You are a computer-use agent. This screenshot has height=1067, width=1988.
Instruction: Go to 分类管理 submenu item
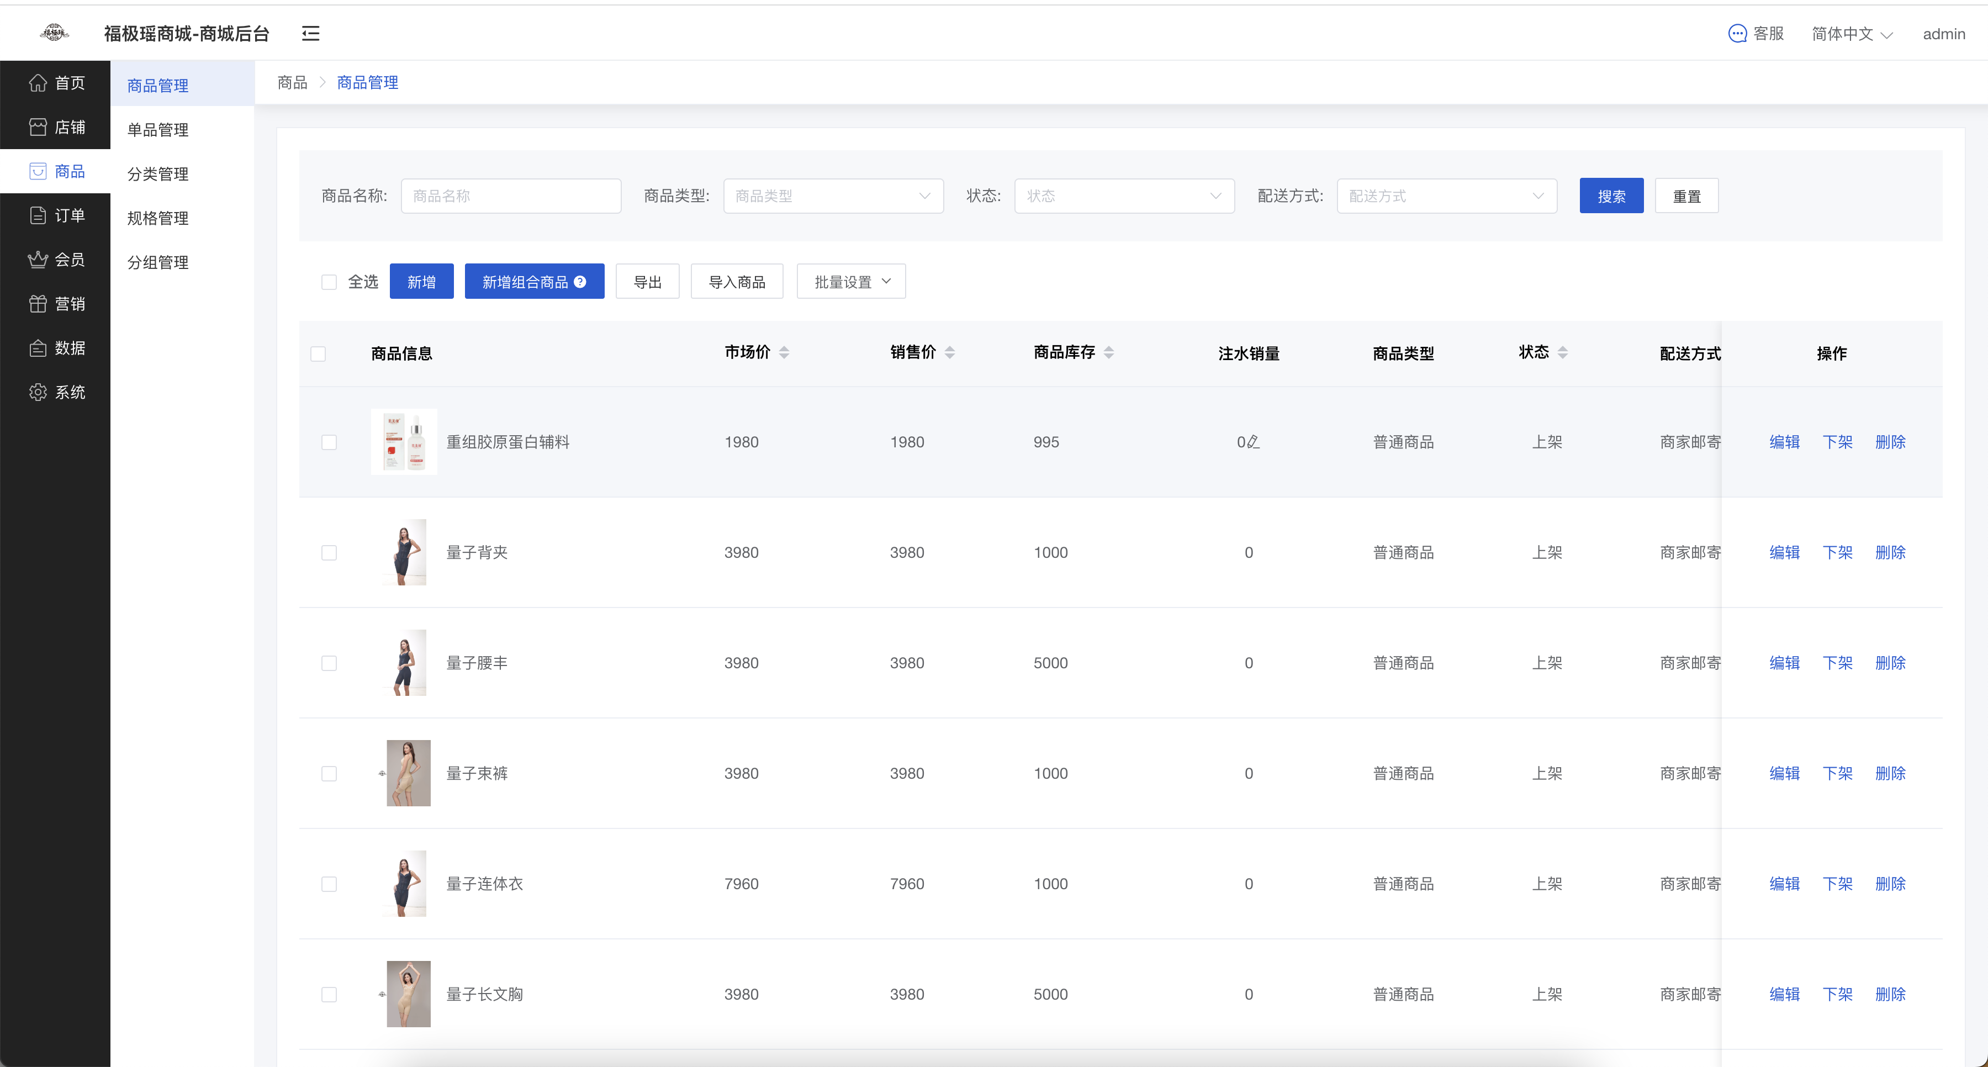point(182,173)
